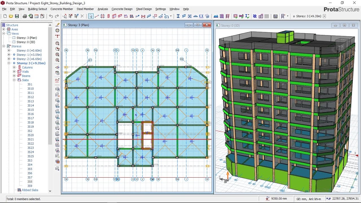Open the Concrete Design menu
This screenshot has height=203, width=361.
pyautogui.click(x=122, y=9)
